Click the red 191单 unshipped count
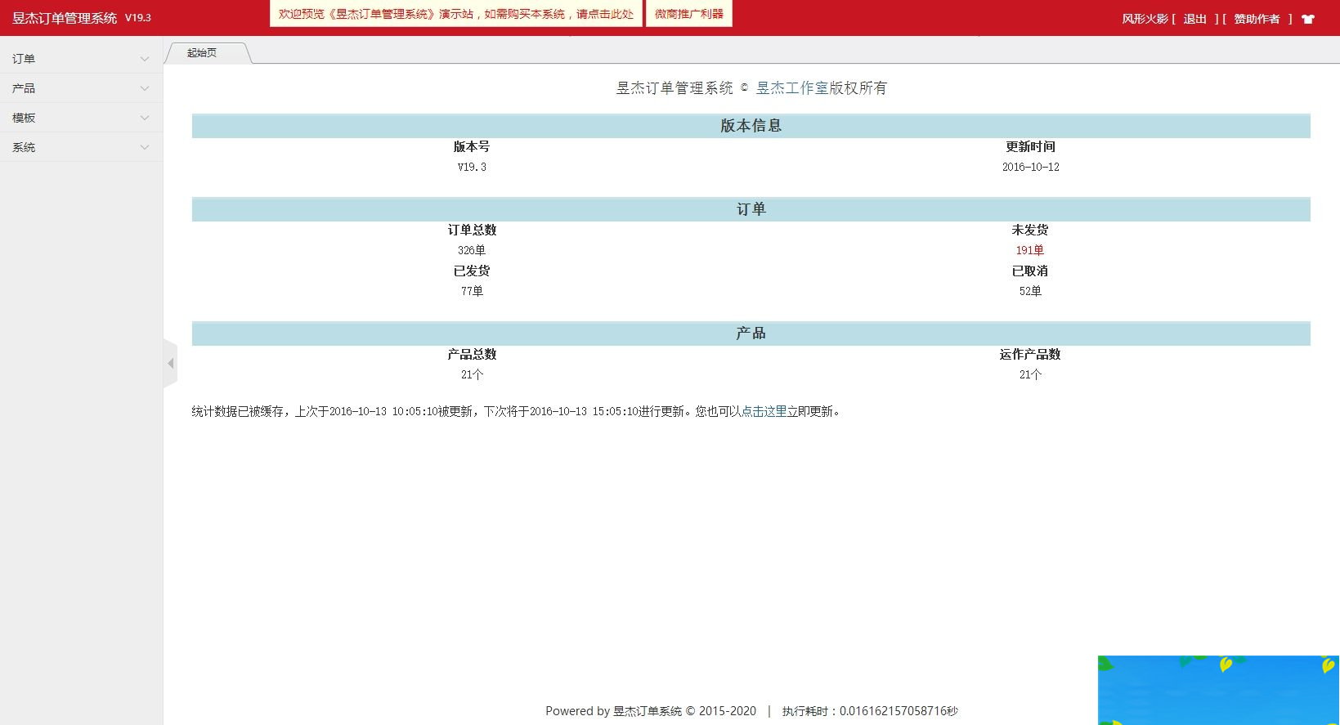Viewport: 1340px width, 725px height. (x=1029, y=250)
